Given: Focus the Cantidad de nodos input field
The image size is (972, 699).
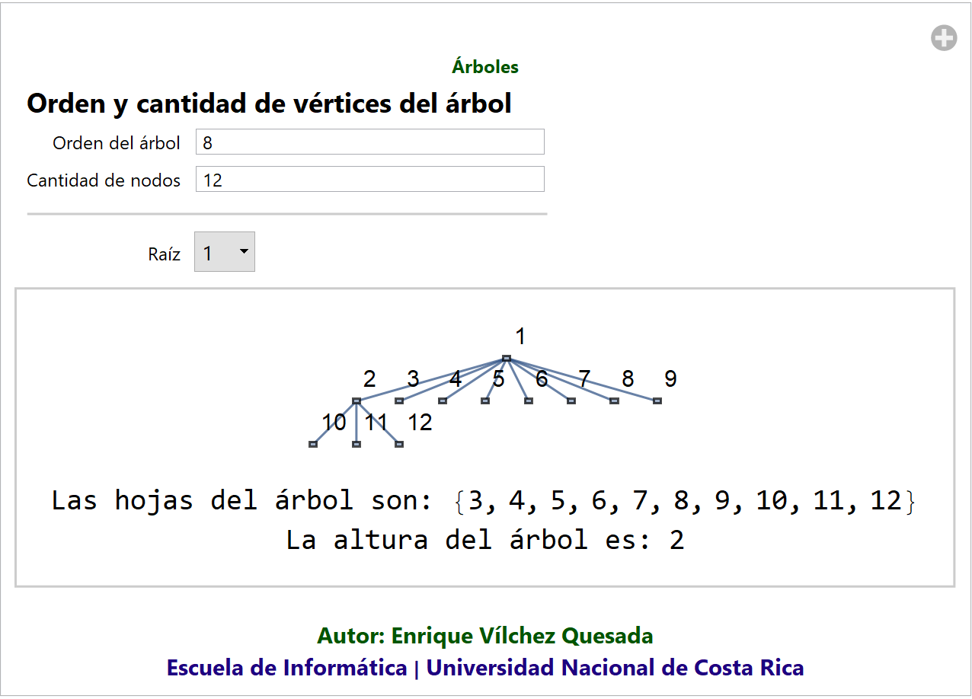Looking at the screenshot, I should point(369,180).
